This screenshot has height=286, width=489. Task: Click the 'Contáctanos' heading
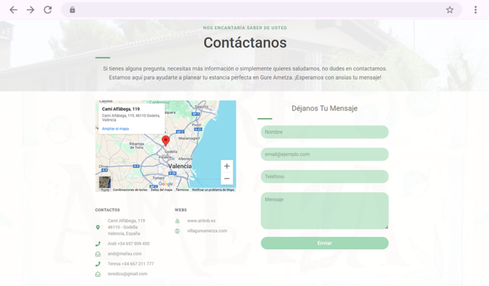click(245, 43)
